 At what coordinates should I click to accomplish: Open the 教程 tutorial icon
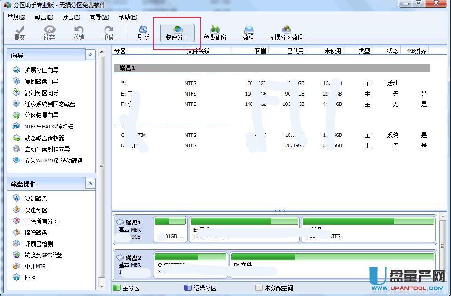[x=248, y=32]
